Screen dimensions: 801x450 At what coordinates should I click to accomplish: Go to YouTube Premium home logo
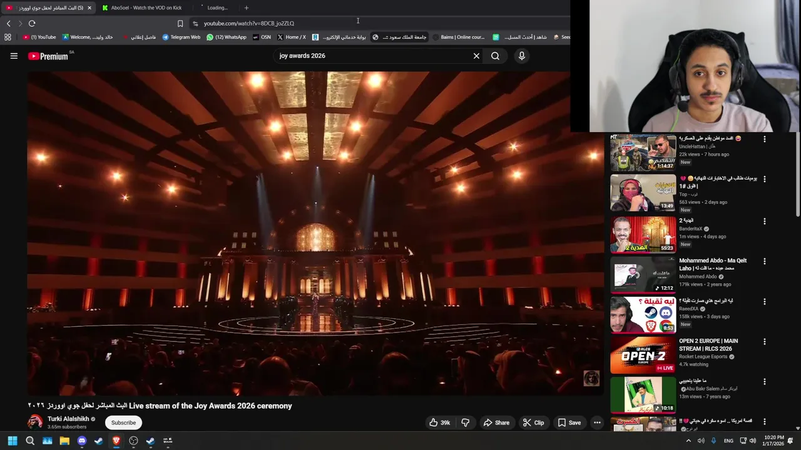[x=48, y=56]
